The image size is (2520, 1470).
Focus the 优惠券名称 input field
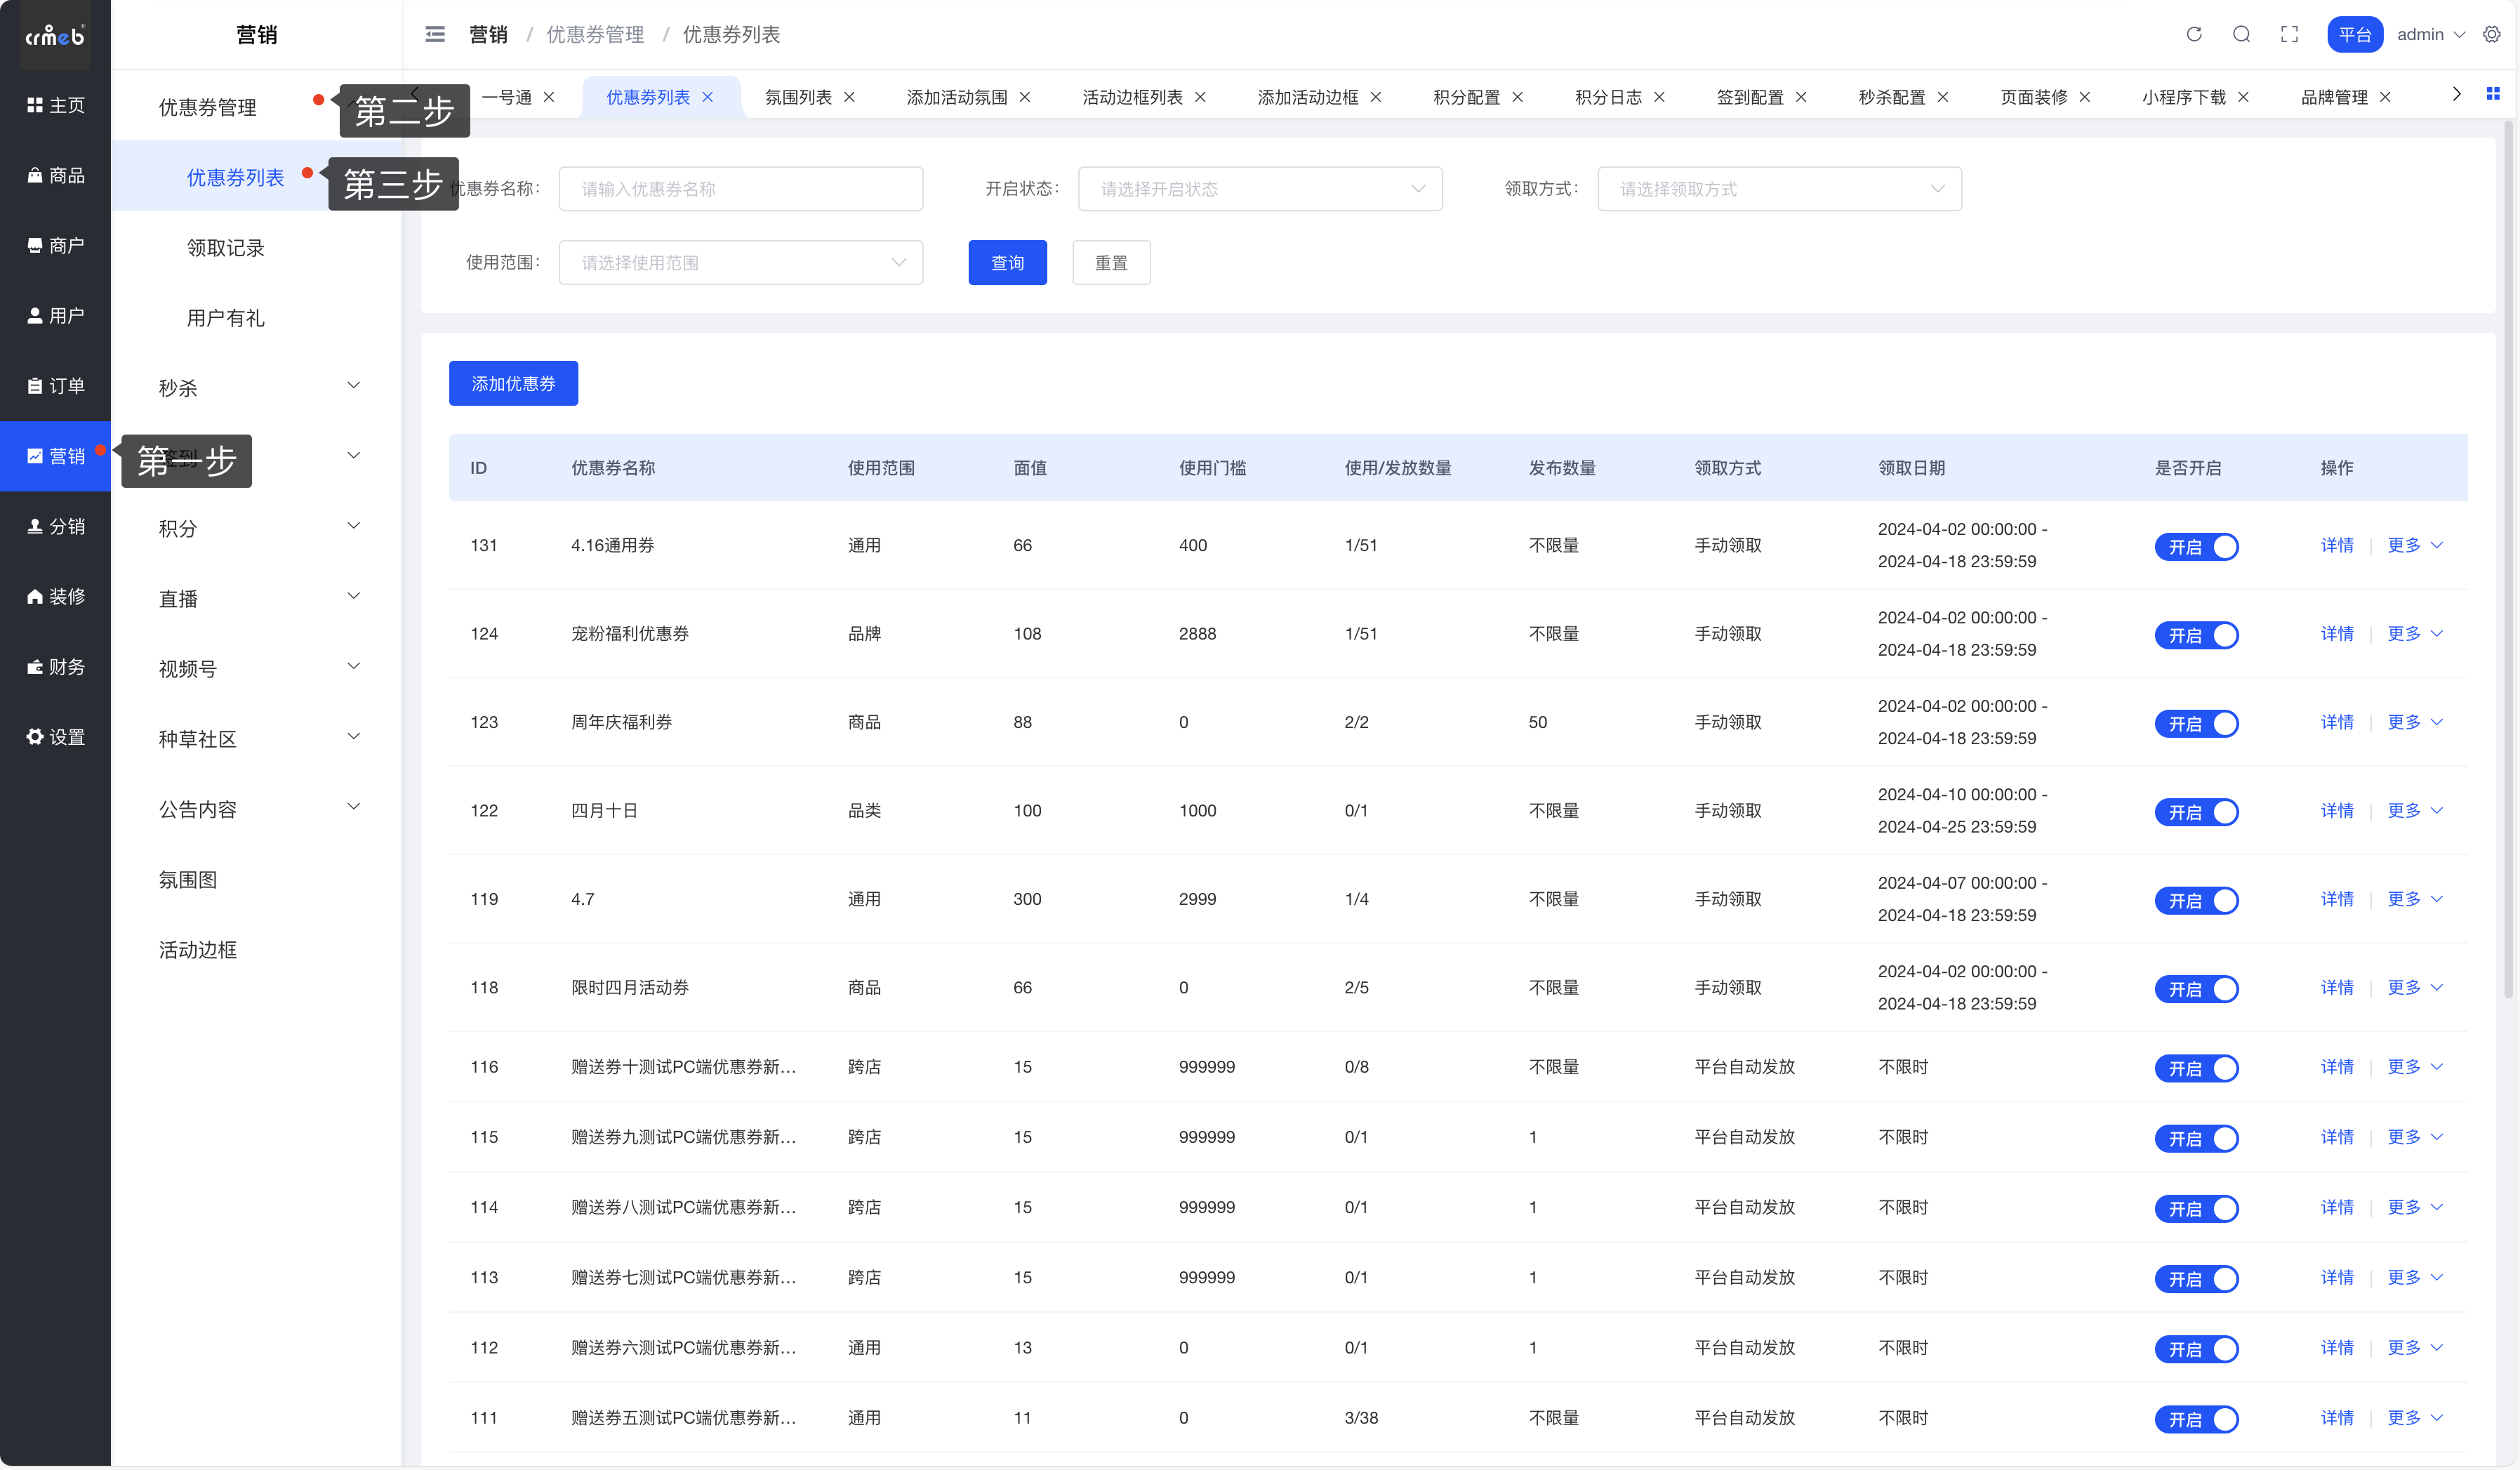click(740, 189)
